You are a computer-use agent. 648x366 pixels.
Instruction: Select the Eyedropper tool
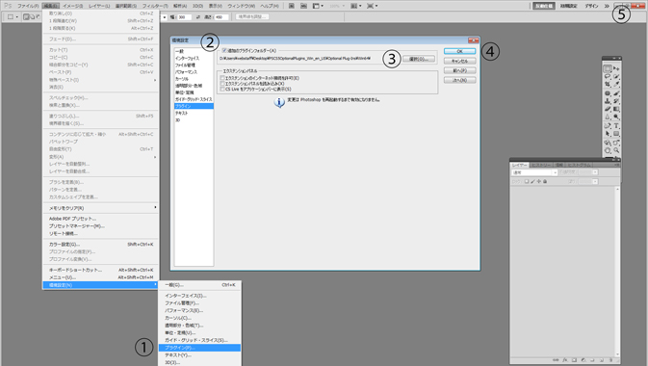click(x=616, y=84)
